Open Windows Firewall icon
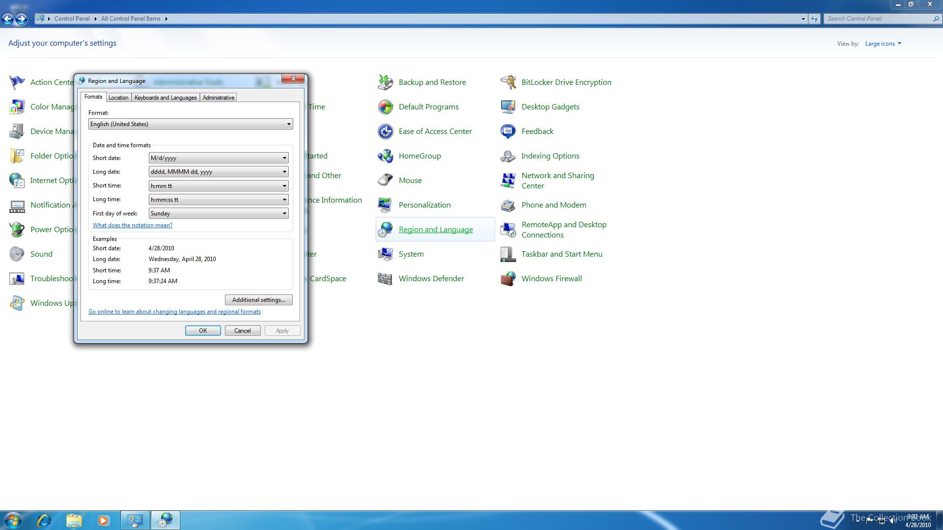Viewport: 943px width, 530px height. [x=508, y=279]
